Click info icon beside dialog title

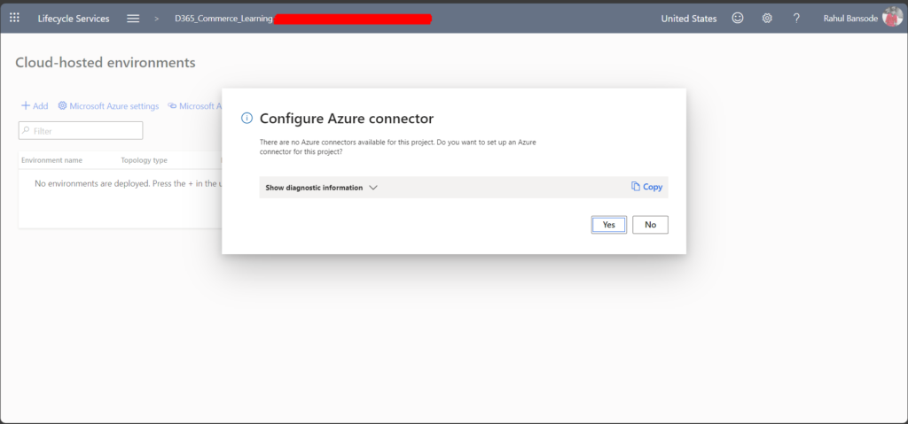click(247, 119)
